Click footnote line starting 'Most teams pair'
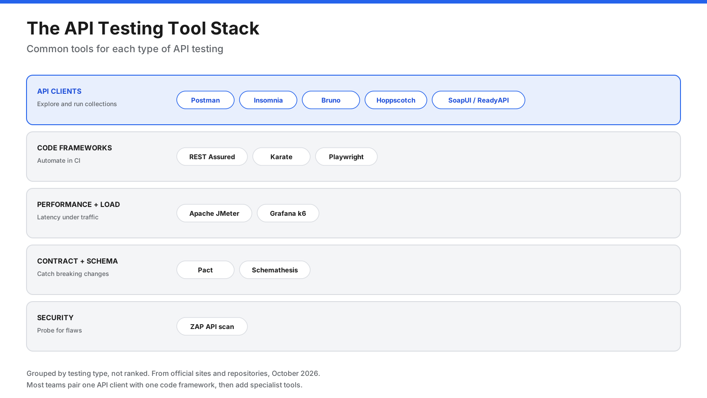 pos(164,385)
